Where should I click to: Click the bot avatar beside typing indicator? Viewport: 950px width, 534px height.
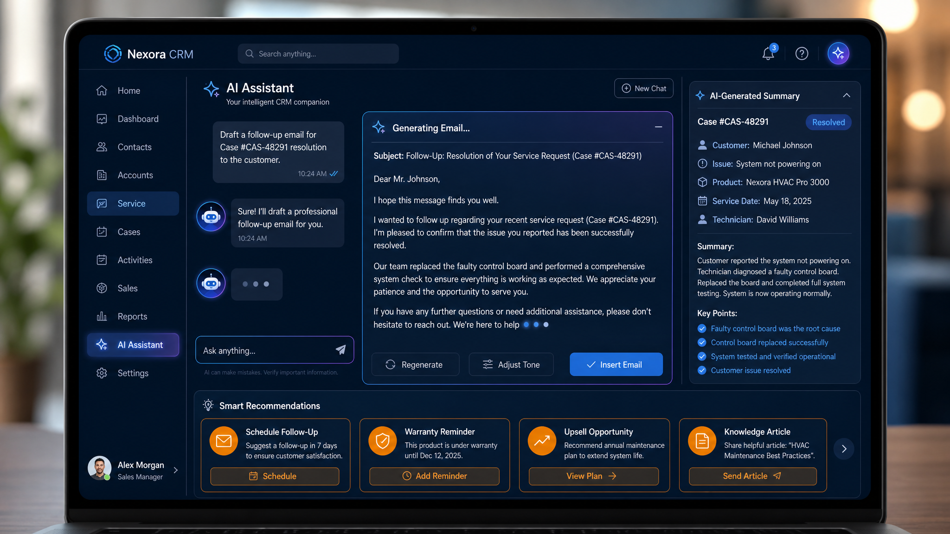(x=211, y=283)
